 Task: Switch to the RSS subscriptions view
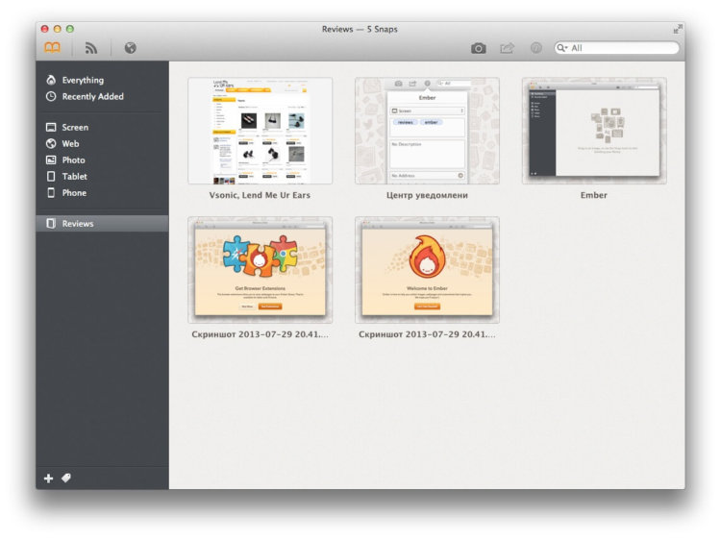pyautogui.click(x=90, y=48)
